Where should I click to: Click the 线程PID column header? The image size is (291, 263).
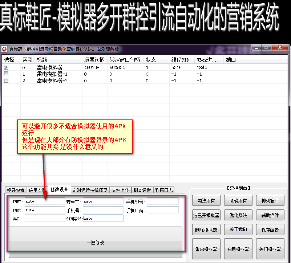[182, 60]
